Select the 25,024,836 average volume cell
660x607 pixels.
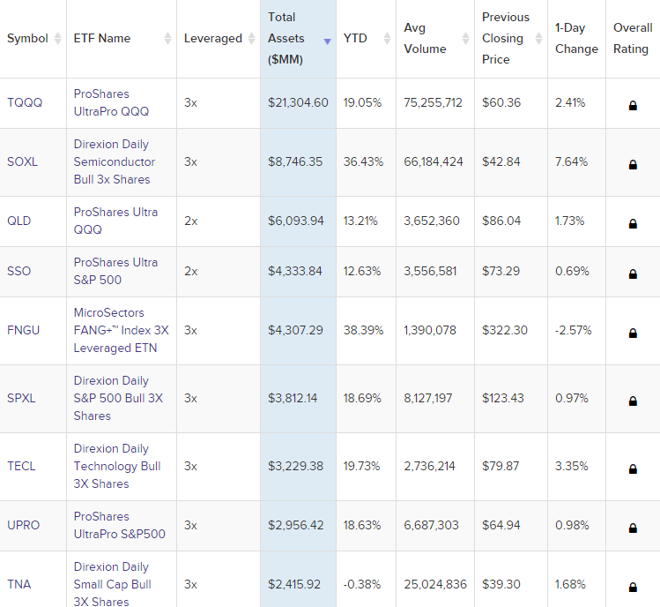[435, 584]
